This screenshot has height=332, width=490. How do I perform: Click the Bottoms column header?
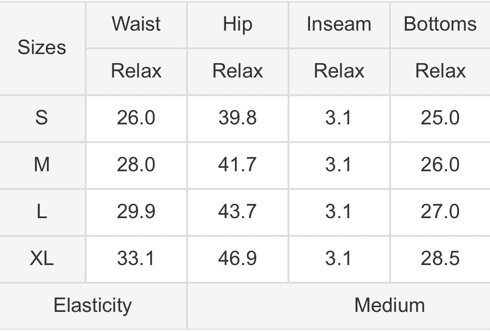click(440, 24)
